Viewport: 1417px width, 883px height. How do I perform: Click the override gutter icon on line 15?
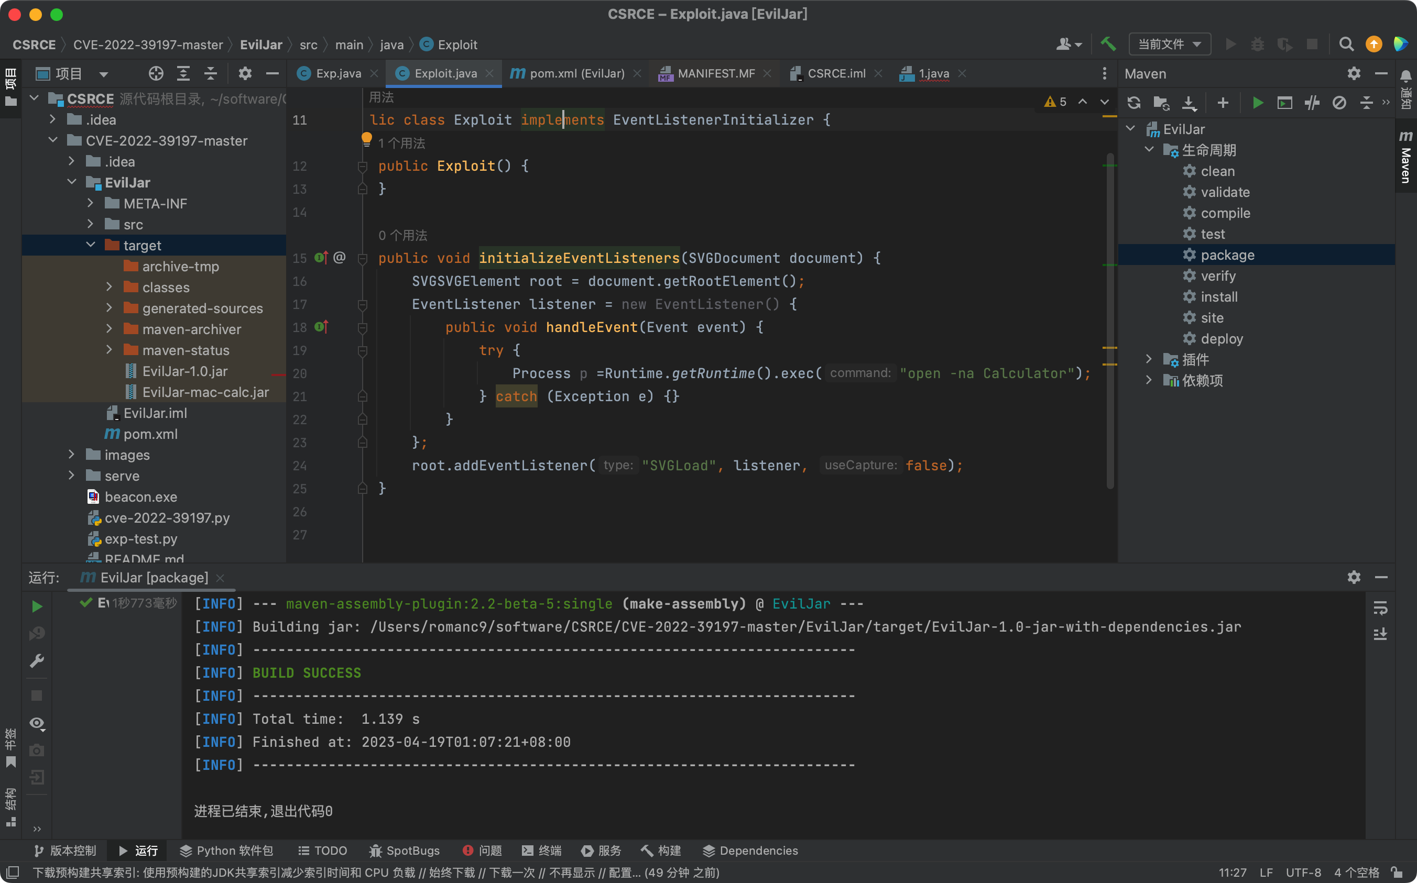pyautogui.click(x=321, y=258)
